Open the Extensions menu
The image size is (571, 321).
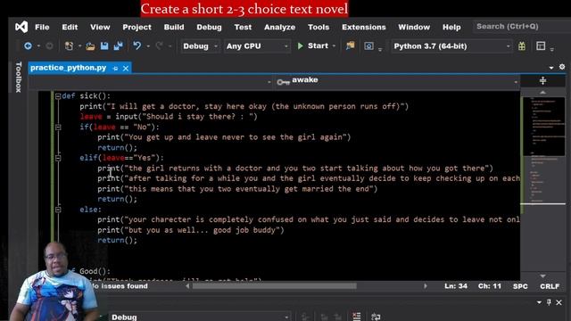(363, 27)
